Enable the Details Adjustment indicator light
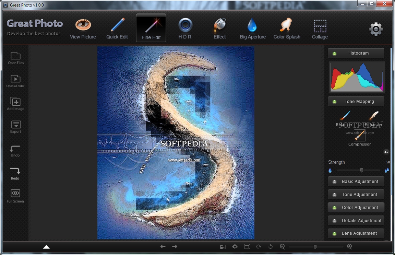Viewport: 395px width, 255px height. pos(334,221)
